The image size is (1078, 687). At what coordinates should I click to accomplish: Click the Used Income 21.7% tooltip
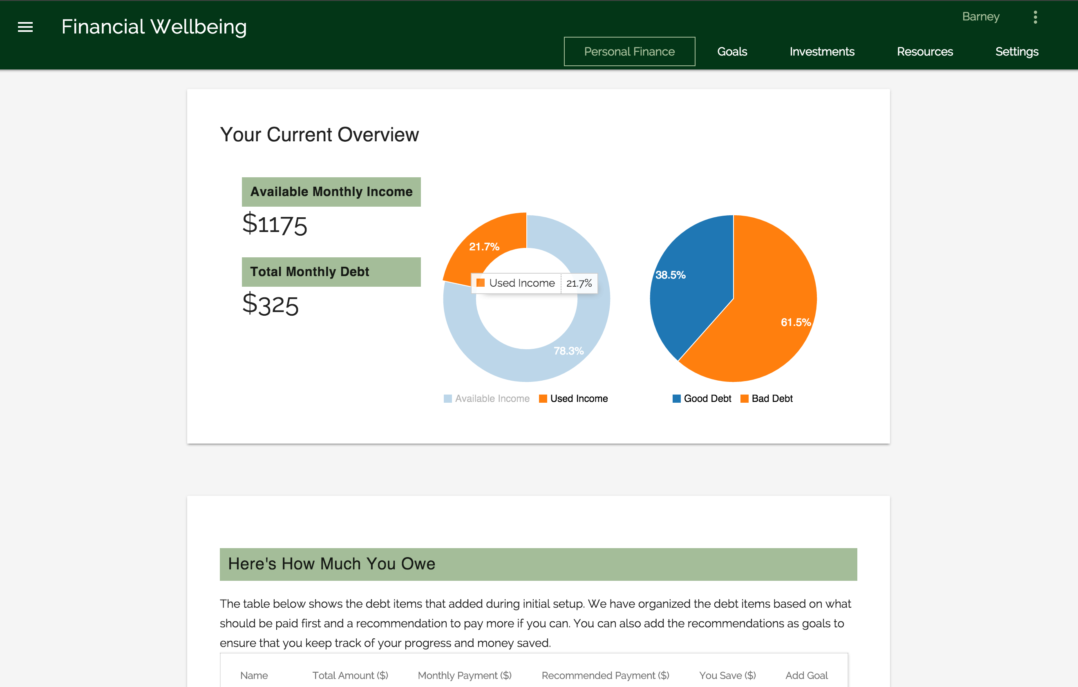[535, 283]
